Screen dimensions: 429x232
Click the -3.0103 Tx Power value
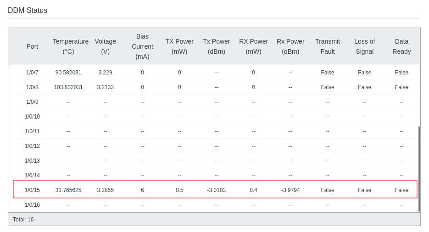216,190
